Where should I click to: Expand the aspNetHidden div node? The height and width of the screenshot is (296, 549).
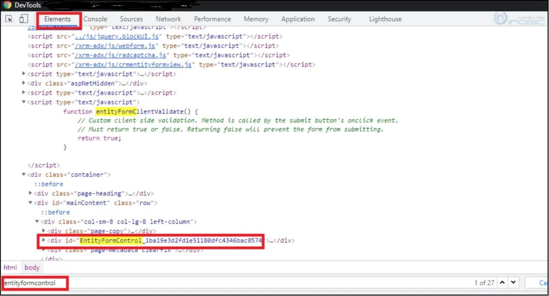24,84
